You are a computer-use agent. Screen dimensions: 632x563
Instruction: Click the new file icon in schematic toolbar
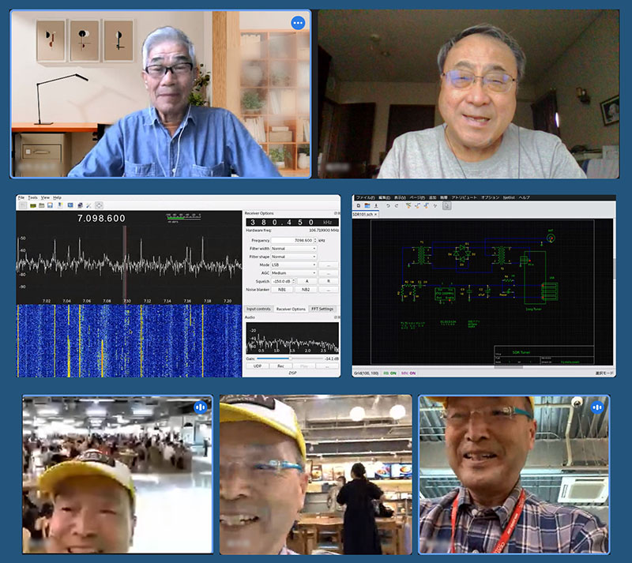[359, 205]
